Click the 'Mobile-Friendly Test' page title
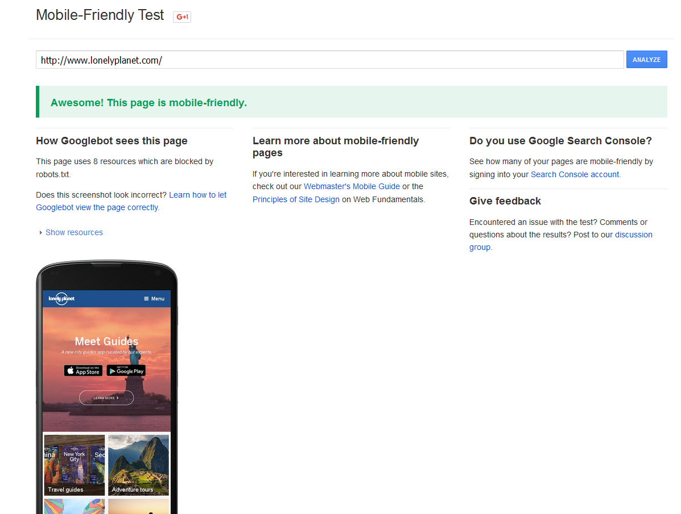This screenshot has height=514, width=681. (x=100, y=15)
